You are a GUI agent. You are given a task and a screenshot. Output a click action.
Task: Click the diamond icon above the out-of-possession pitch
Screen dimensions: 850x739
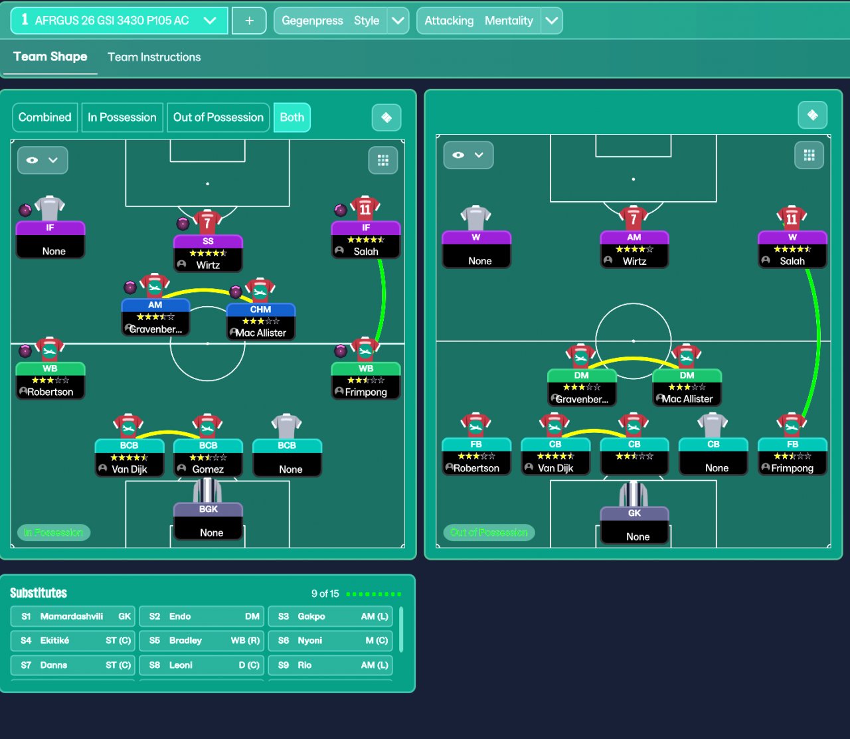[x=812, y=115]
